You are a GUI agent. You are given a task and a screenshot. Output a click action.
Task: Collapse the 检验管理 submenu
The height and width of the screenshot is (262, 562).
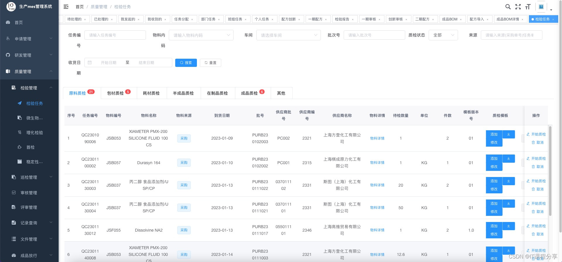click(29, 88)
